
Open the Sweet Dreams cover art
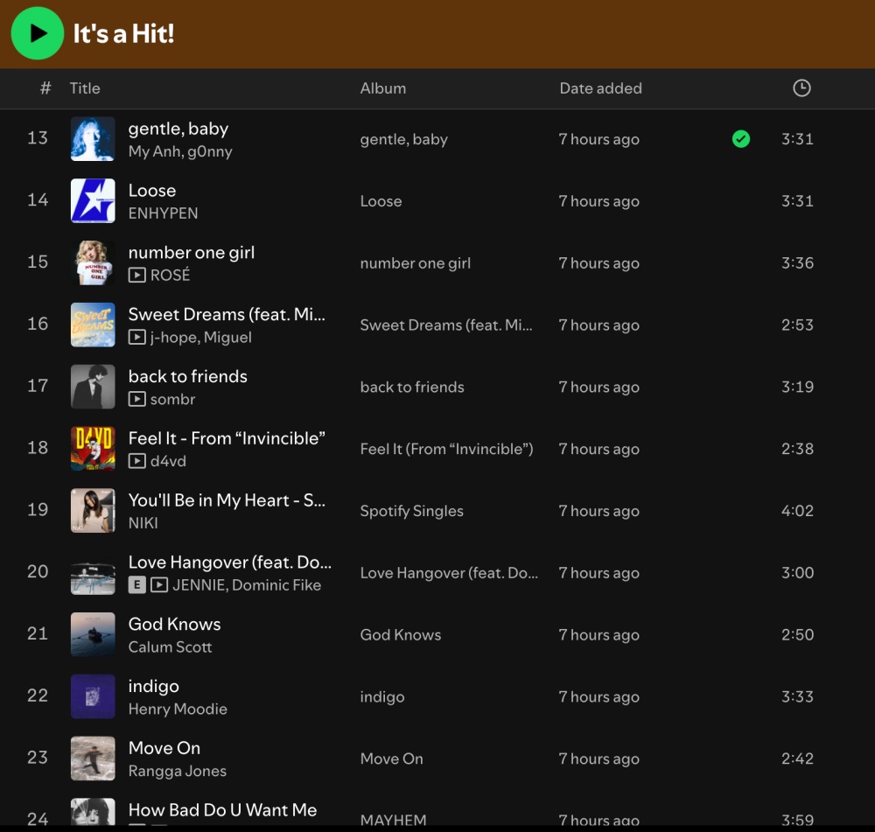pyautogui.click(x=93, y=325)
